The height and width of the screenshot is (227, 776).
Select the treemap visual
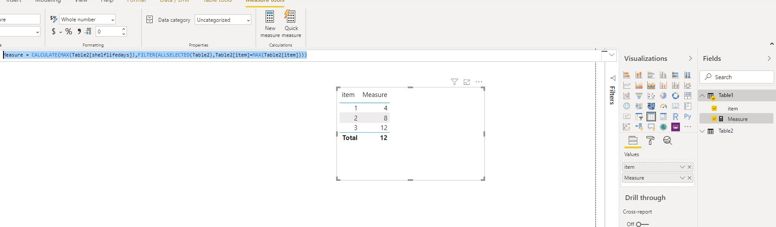point(688,96)
